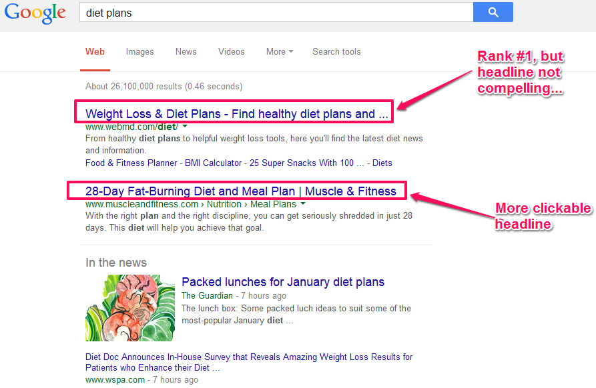The width and height of the screenshot is (596, 388).
Task: Open the Google logo homepage
Action: pos(35,13)
